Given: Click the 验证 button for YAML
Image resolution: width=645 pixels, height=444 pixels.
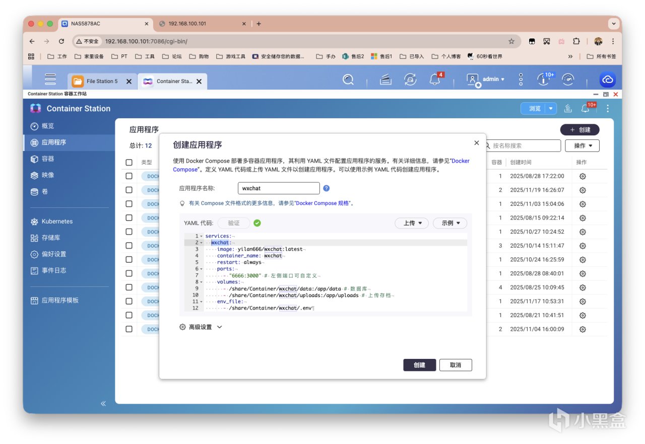Looking at the screenshot, I should pos(234,223).
